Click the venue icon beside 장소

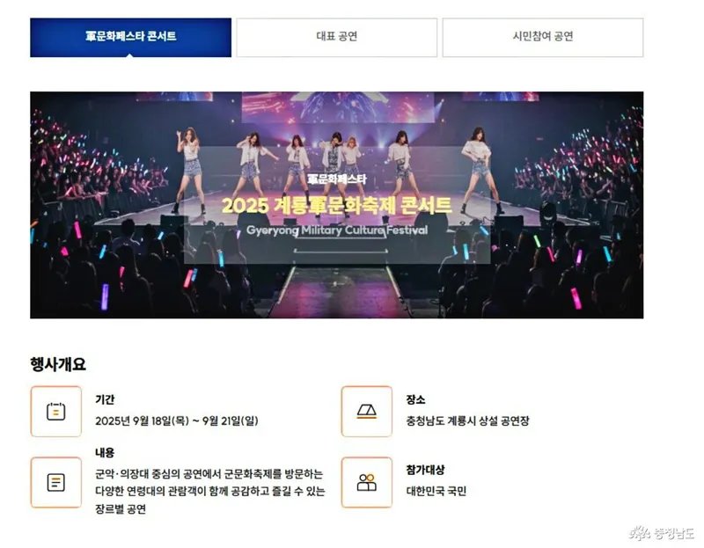[x=366, y=411]
